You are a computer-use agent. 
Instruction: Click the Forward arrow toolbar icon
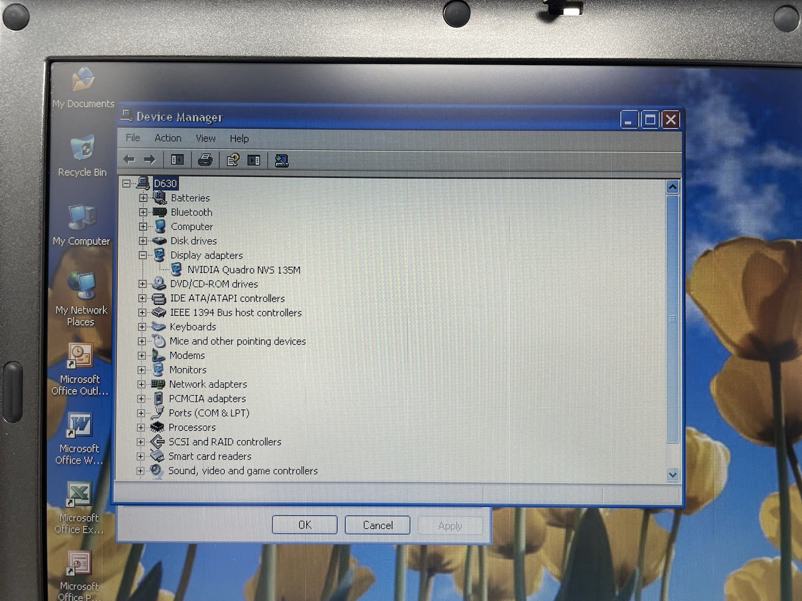[x=149, y=160]
